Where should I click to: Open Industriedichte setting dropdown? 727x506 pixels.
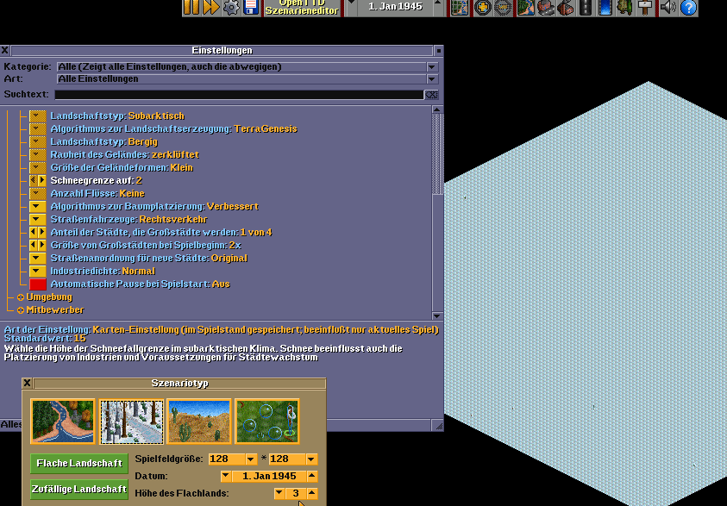point(38,271)
